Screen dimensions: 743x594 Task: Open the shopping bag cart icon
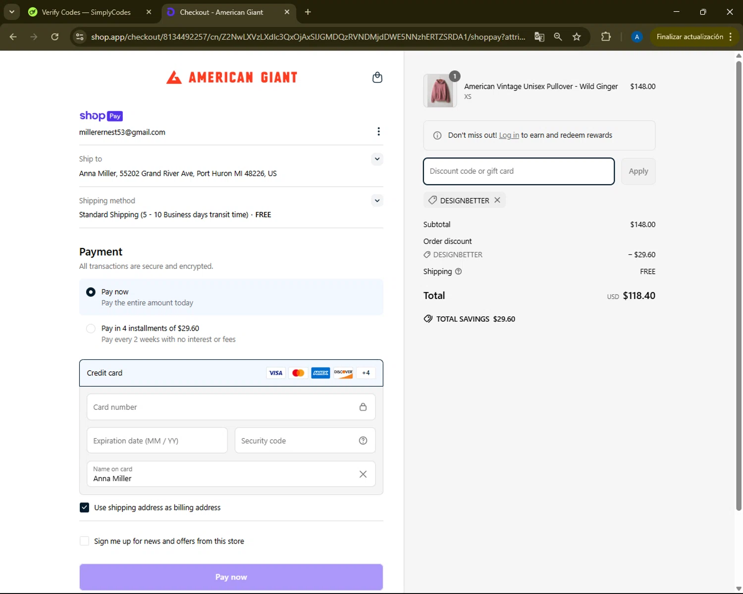pos(377,77)
